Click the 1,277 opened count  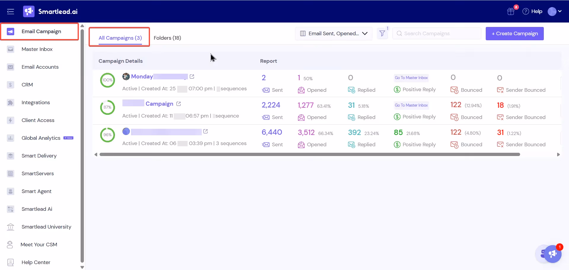(306, 105)
